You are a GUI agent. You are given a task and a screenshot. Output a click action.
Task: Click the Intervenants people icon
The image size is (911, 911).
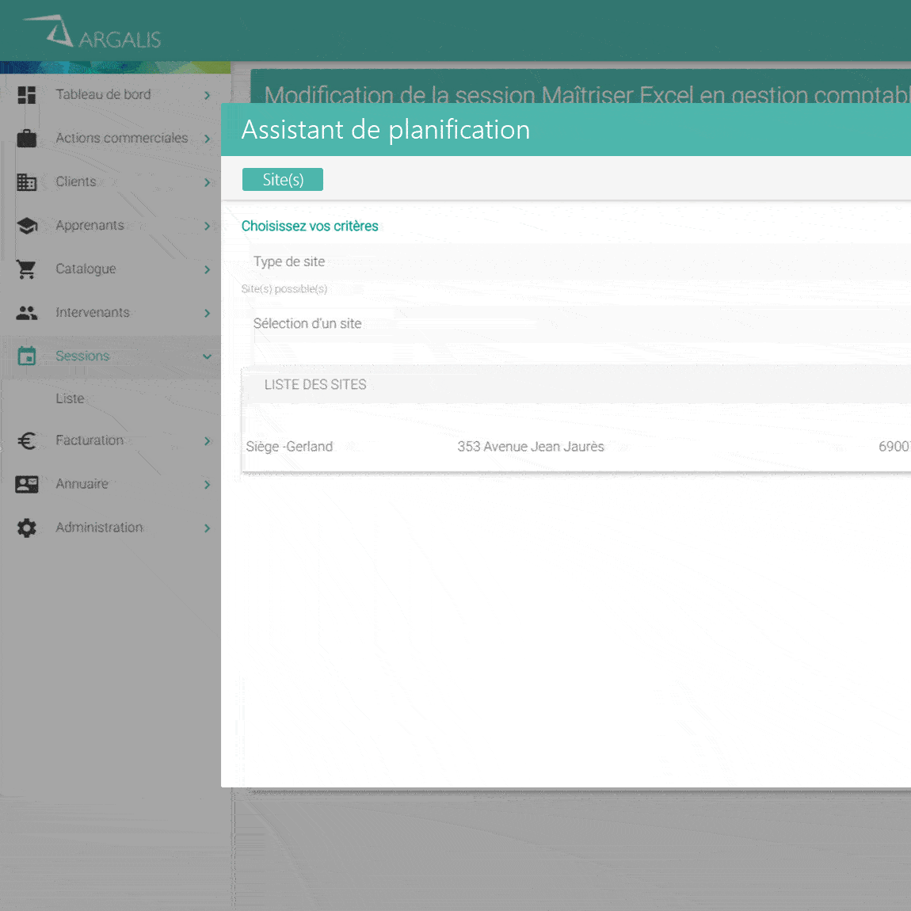(27, 313)
